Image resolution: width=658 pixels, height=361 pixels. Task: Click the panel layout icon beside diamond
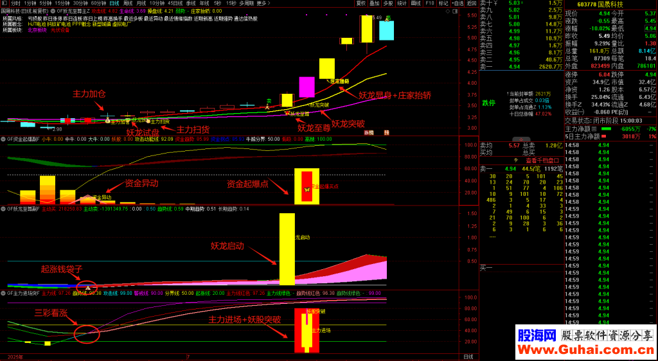click(455, 11)
